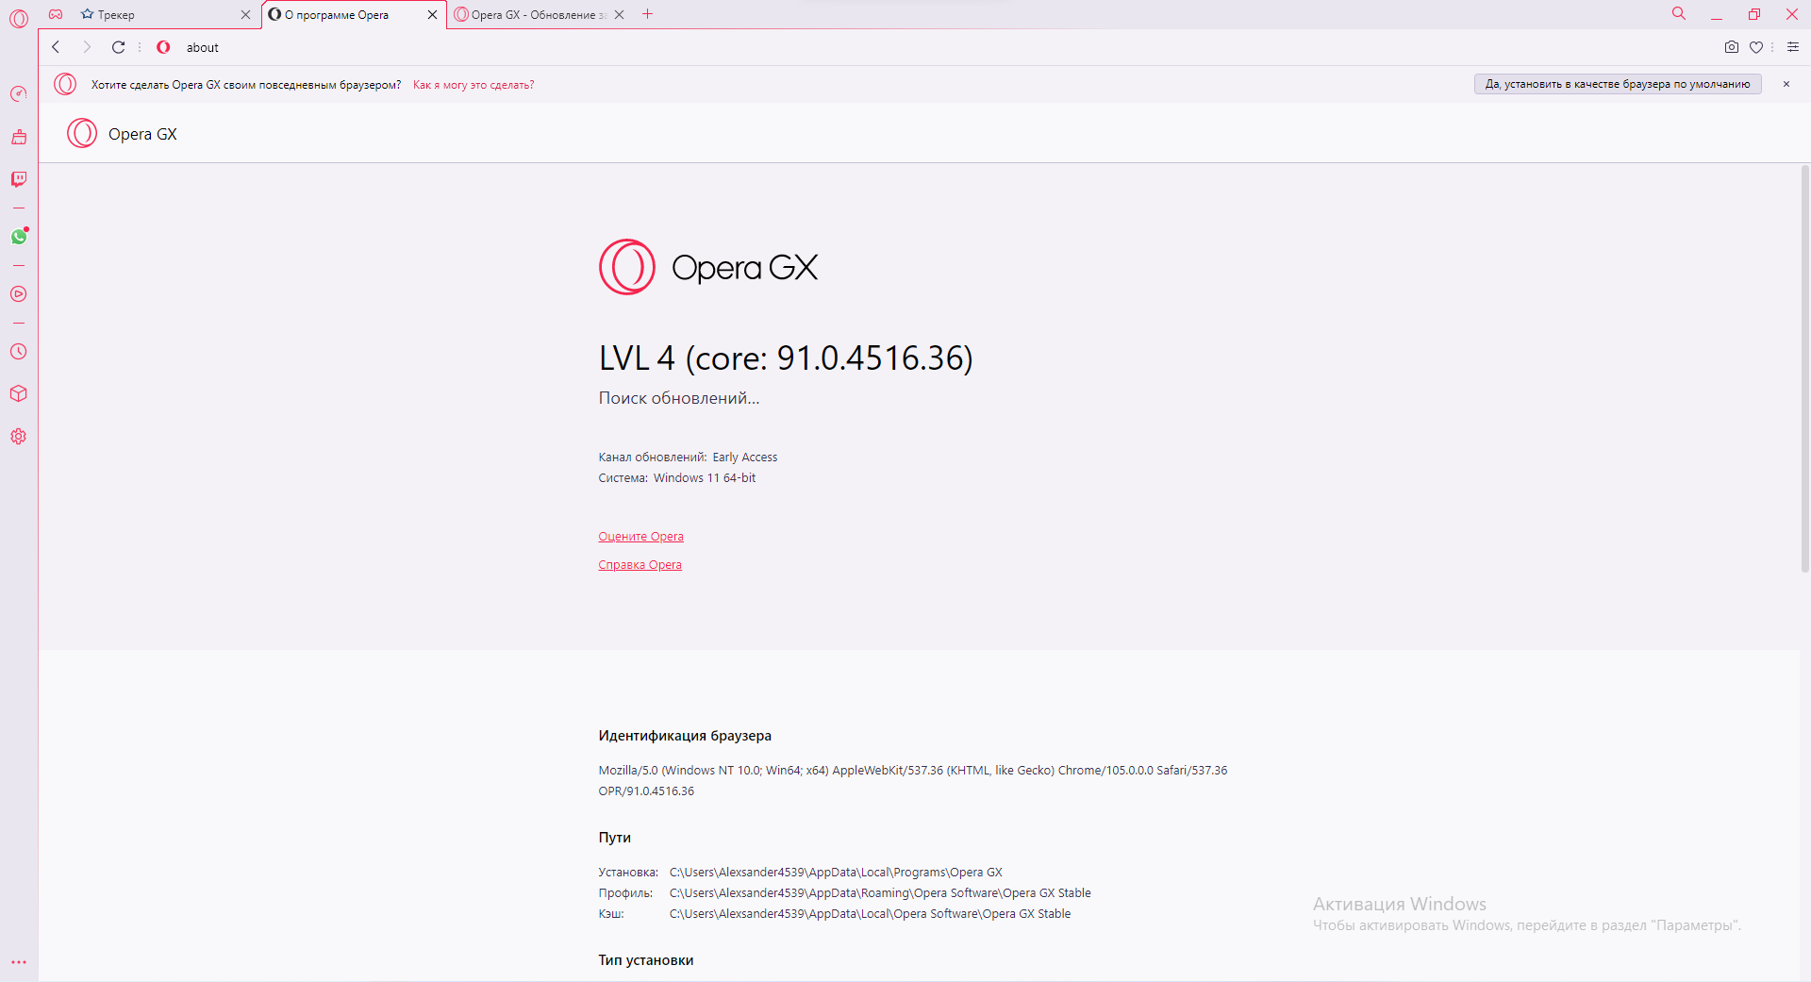The image size is (1811, 982).
Task: Search tabs with magnifier icon
Action: (1679, 13)
